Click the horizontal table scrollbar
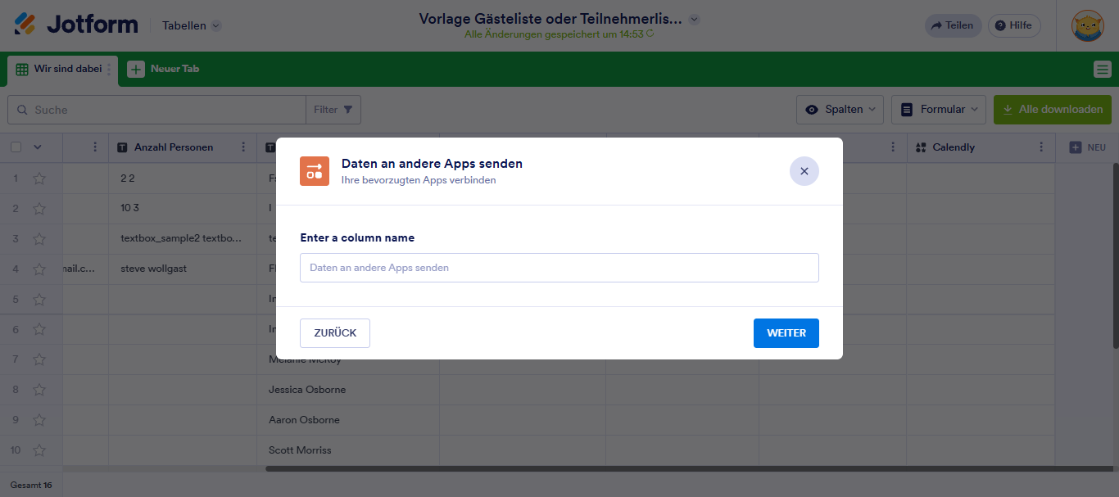Screen dimensions: 1119x497 [690, 469]
